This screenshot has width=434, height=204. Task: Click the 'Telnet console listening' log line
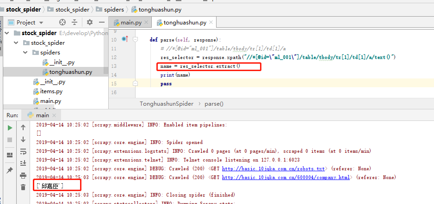point(168,160)
